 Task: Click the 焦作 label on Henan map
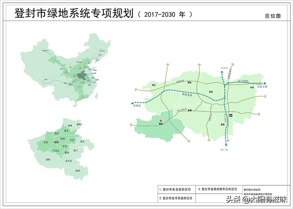[x=57, y=133]
